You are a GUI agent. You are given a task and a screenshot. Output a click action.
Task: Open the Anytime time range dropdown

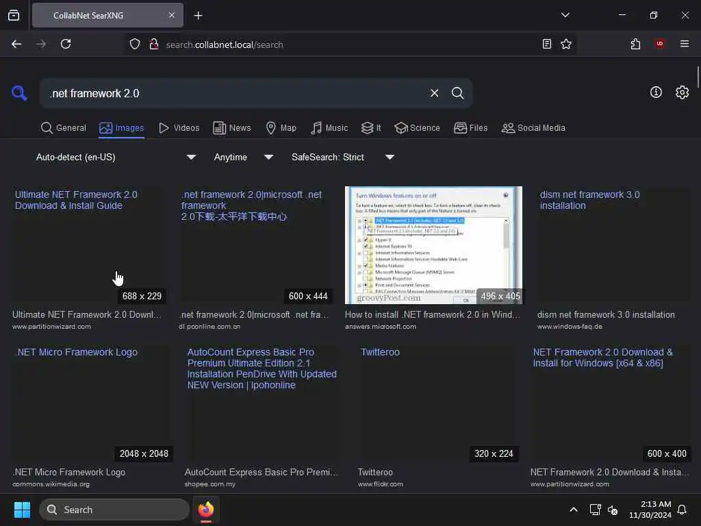pos(243,158)
